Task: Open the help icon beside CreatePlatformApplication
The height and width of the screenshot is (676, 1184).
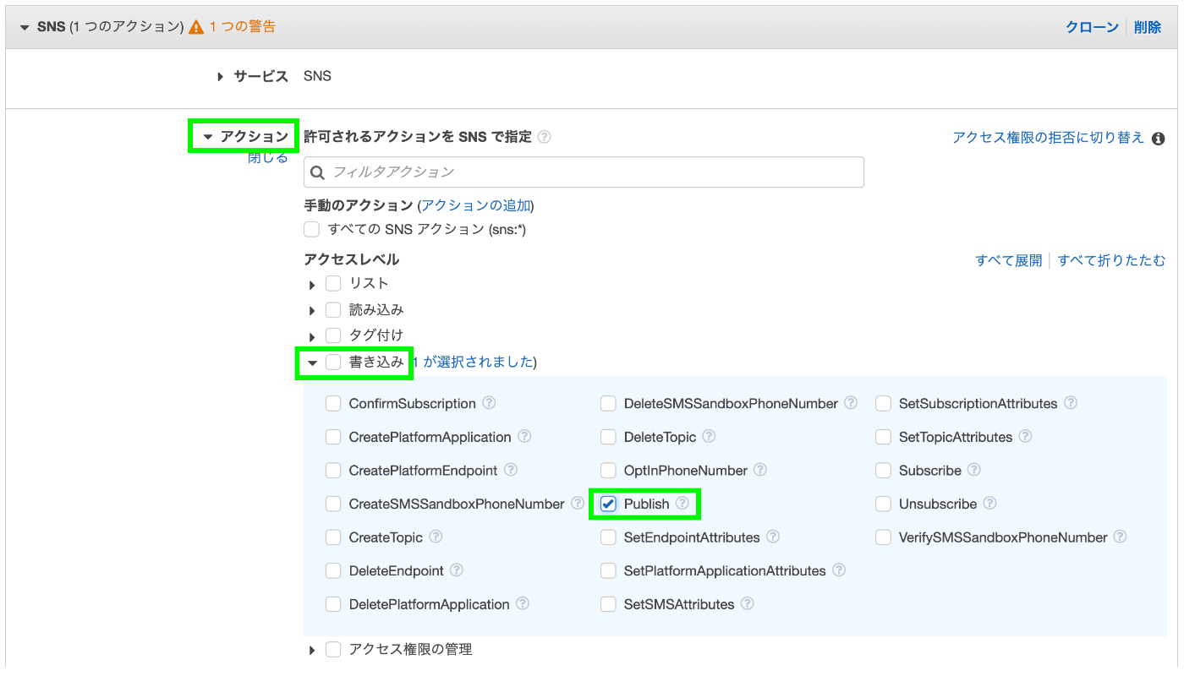Action: tap(524, 437)
